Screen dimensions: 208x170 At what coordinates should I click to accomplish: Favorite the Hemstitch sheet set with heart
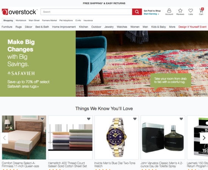[x=89, y=119]
